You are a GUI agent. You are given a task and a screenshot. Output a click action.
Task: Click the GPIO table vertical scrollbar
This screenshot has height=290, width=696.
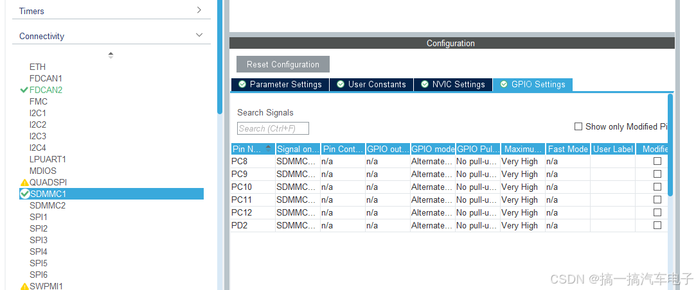point(670,144)
